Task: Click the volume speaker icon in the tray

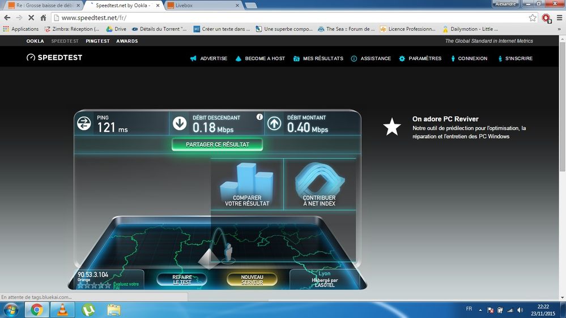Action: (520, 310)
